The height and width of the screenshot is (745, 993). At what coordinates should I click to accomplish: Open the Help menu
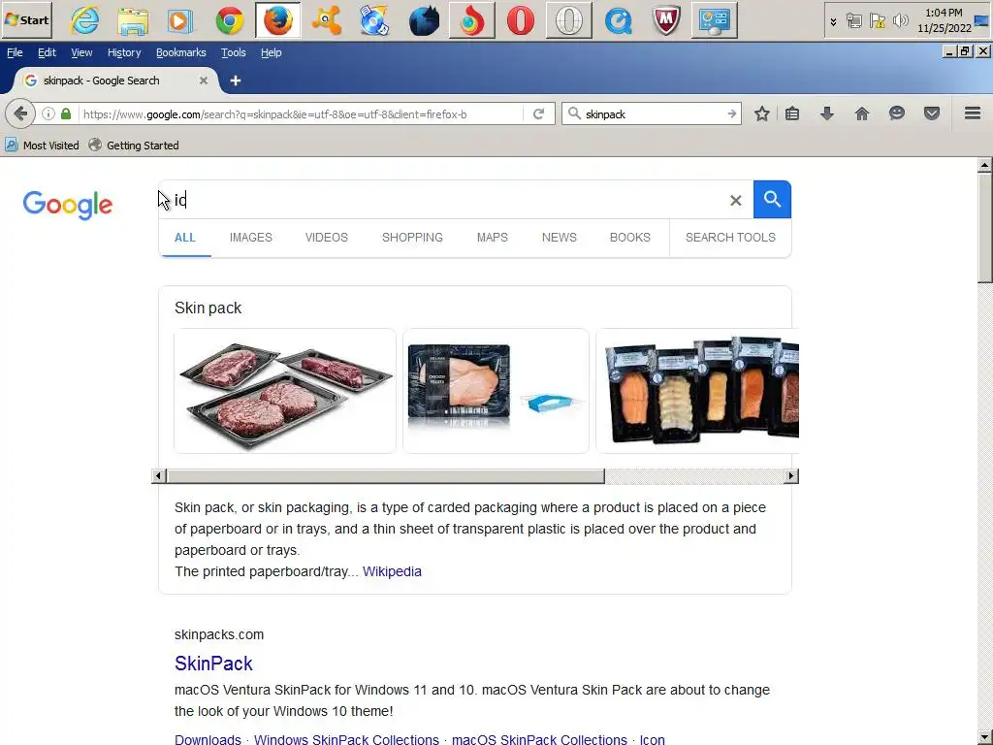[272, 52]
